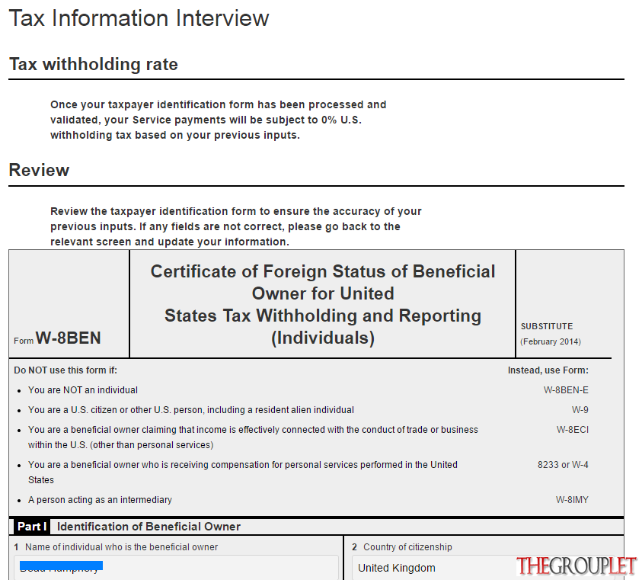Select the 'W-8IMY' form reference

pos(572,500)
